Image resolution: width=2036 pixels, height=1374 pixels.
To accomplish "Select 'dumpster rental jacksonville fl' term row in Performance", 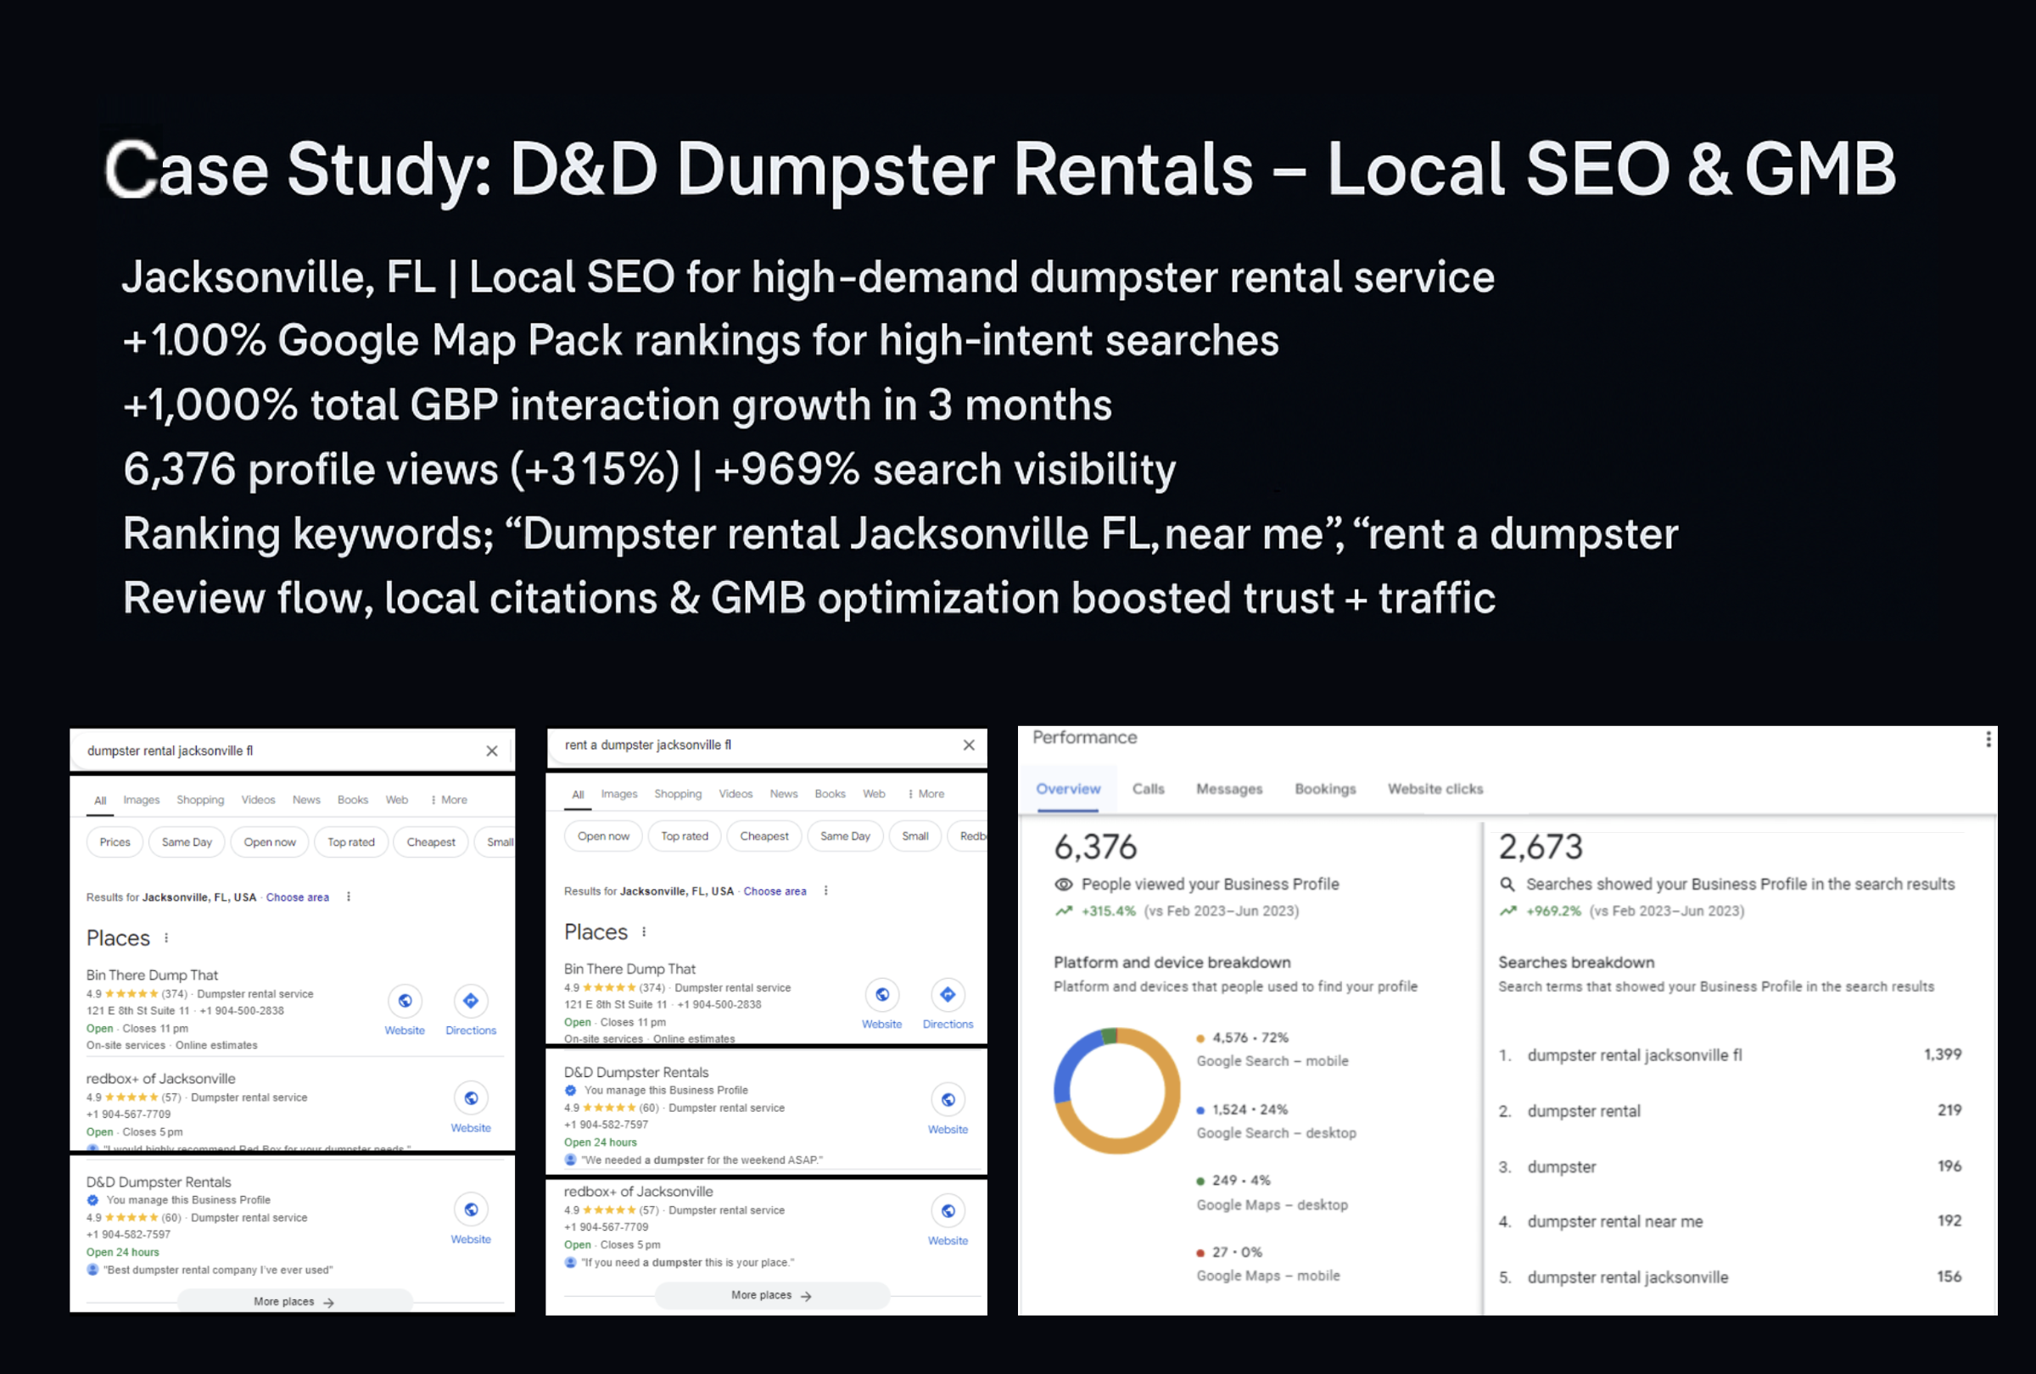I will [1730, 1054].
